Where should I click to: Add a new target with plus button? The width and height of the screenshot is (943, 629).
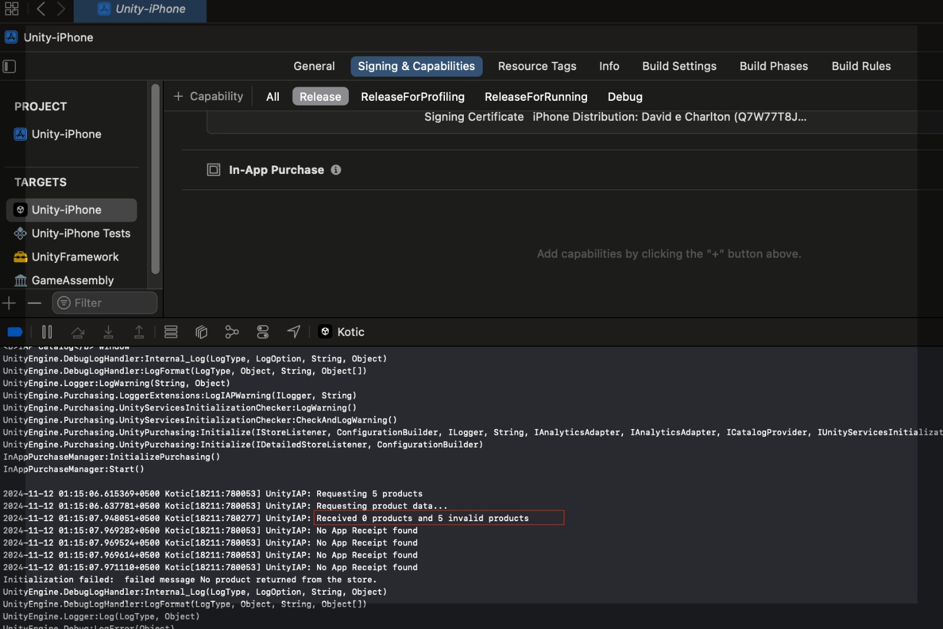(9, 303)
